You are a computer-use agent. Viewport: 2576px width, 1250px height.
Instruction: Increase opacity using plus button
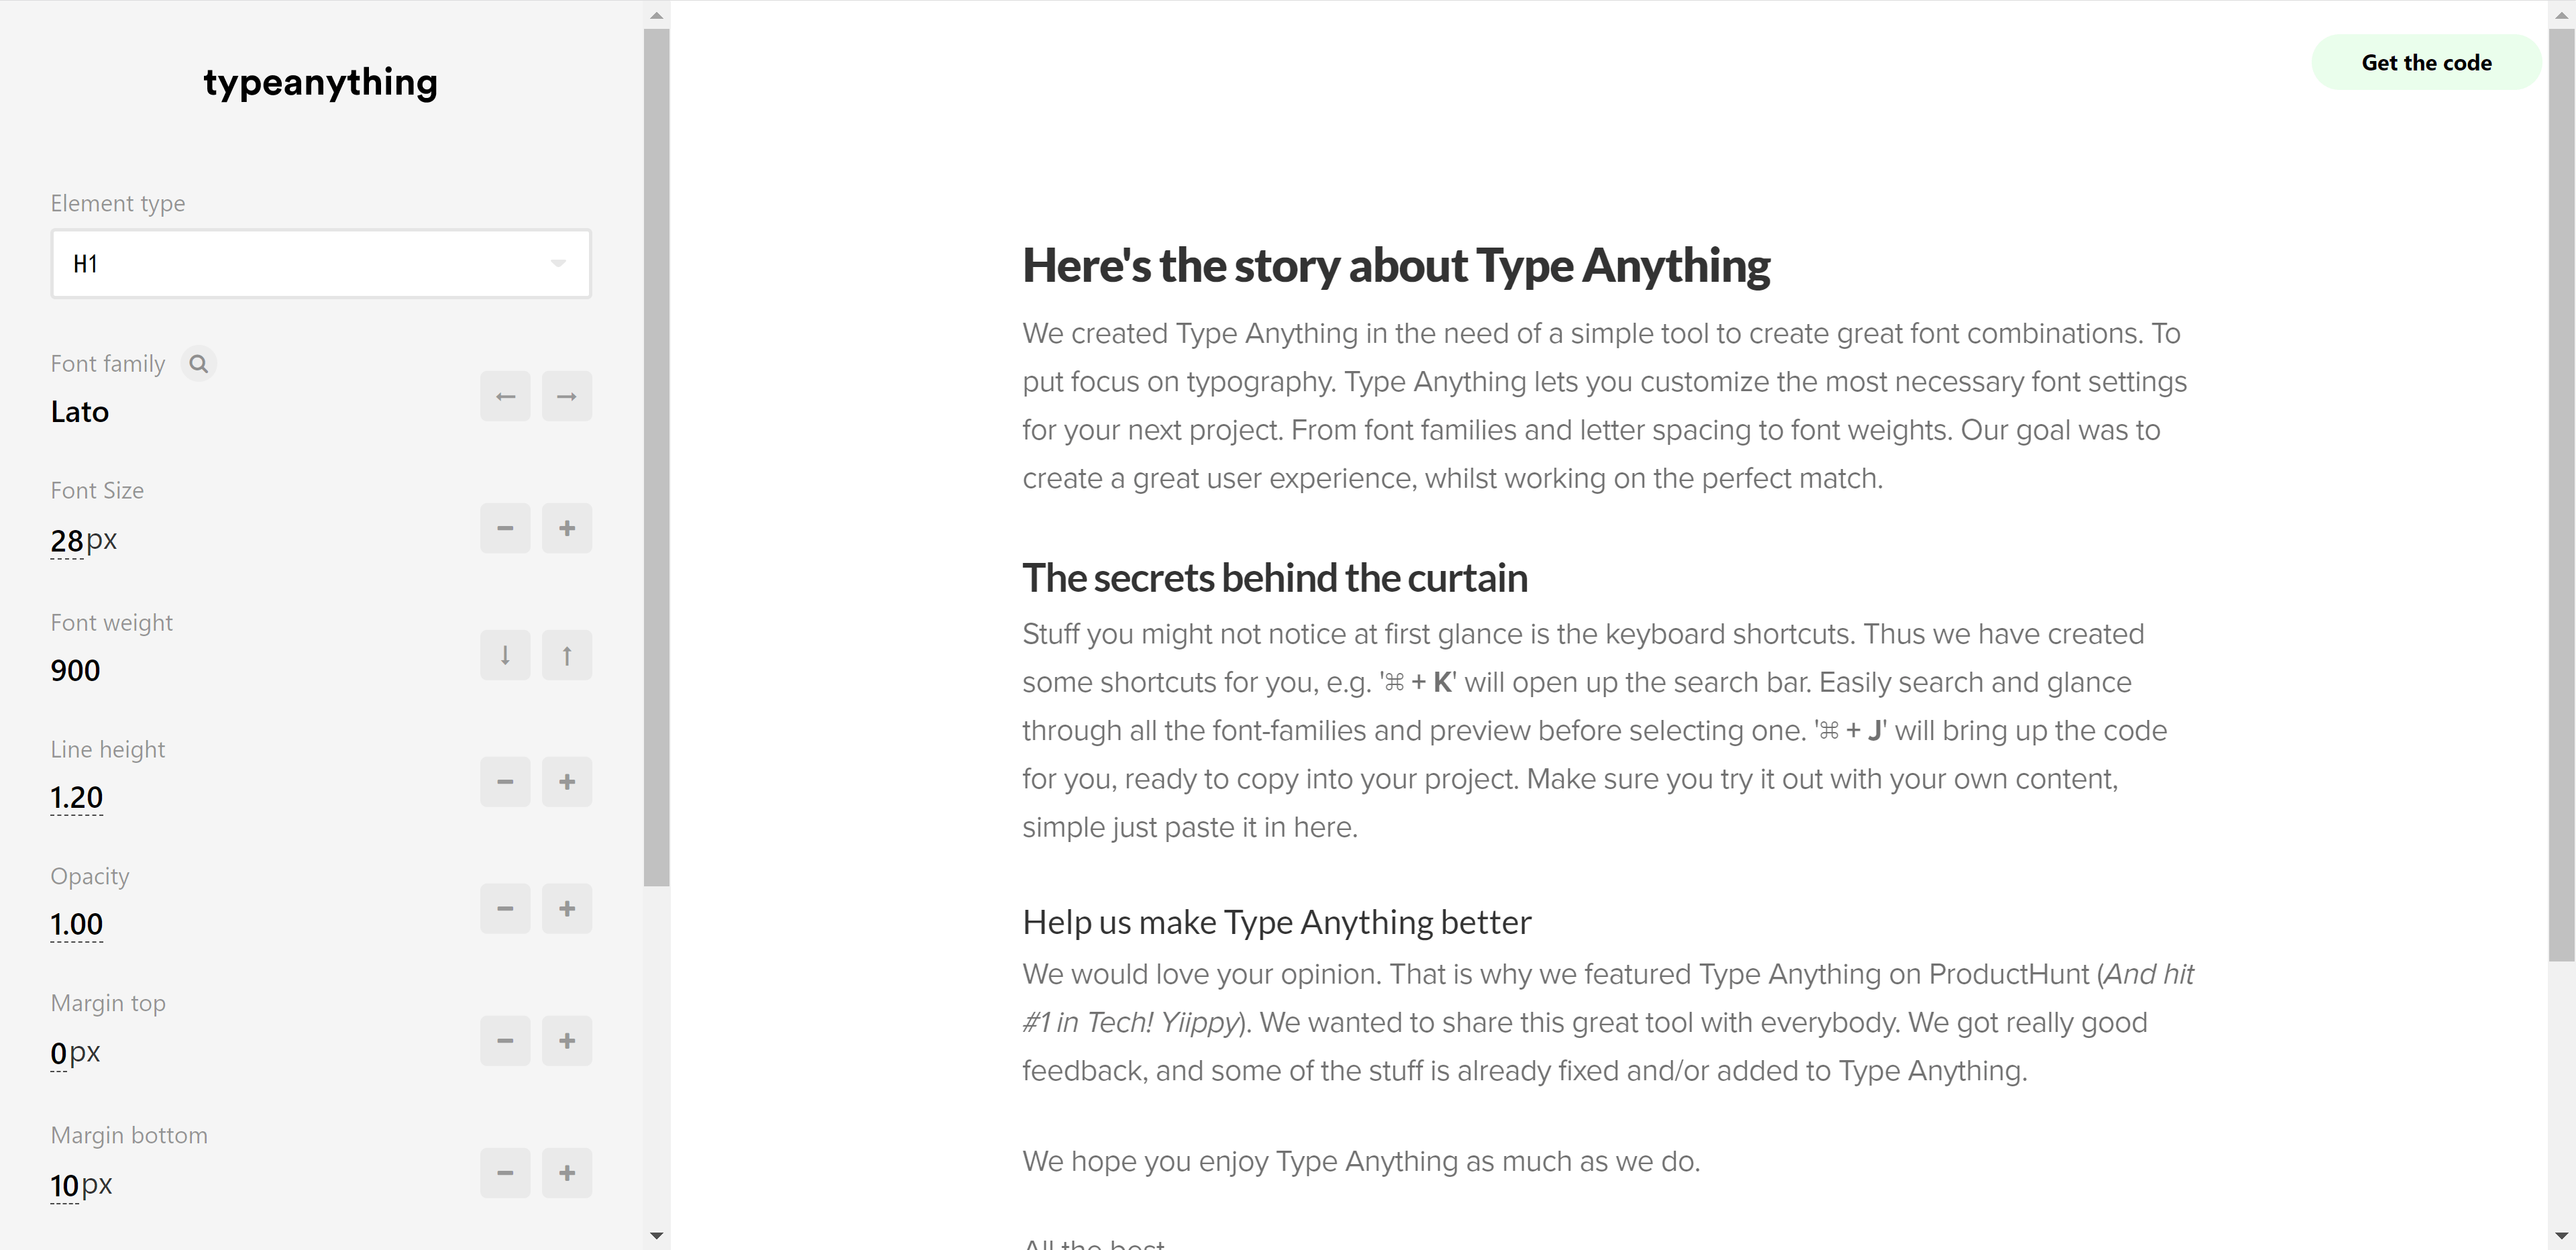567,909
